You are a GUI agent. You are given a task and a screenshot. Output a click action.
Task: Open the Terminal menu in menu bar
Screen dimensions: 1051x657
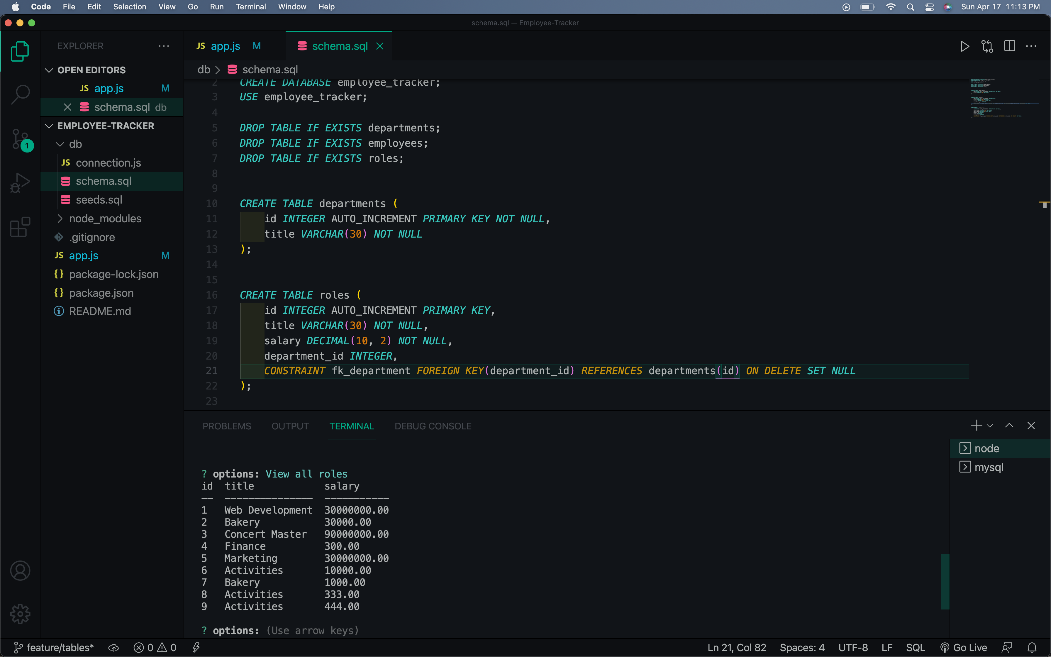pyautogui.click(x=251, y=6)
